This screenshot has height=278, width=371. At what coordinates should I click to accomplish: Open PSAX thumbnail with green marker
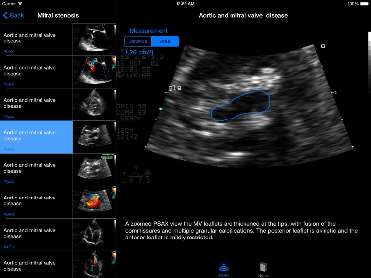tap(94, 169)
